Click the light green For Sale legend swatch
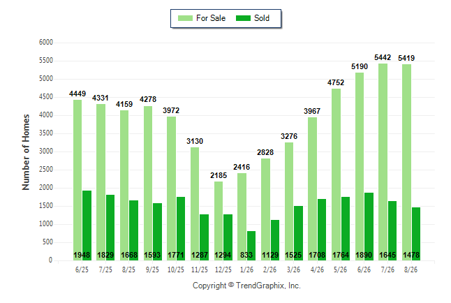 (x=185, y=18)
